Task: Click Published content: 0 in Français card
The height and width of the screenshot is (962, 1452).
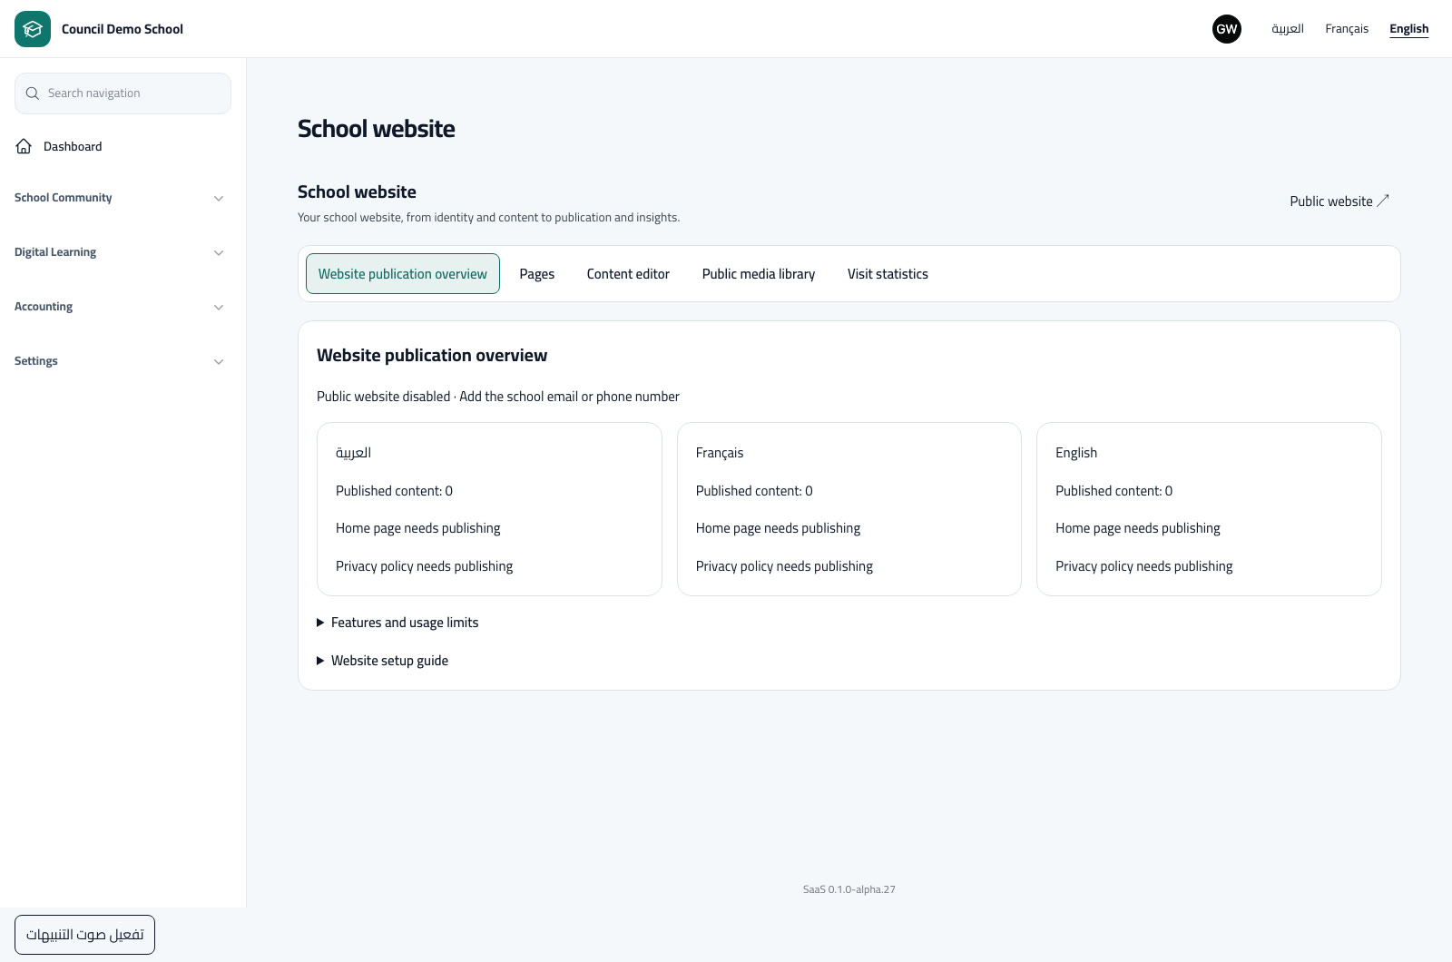Action: [x=754, y=491]
